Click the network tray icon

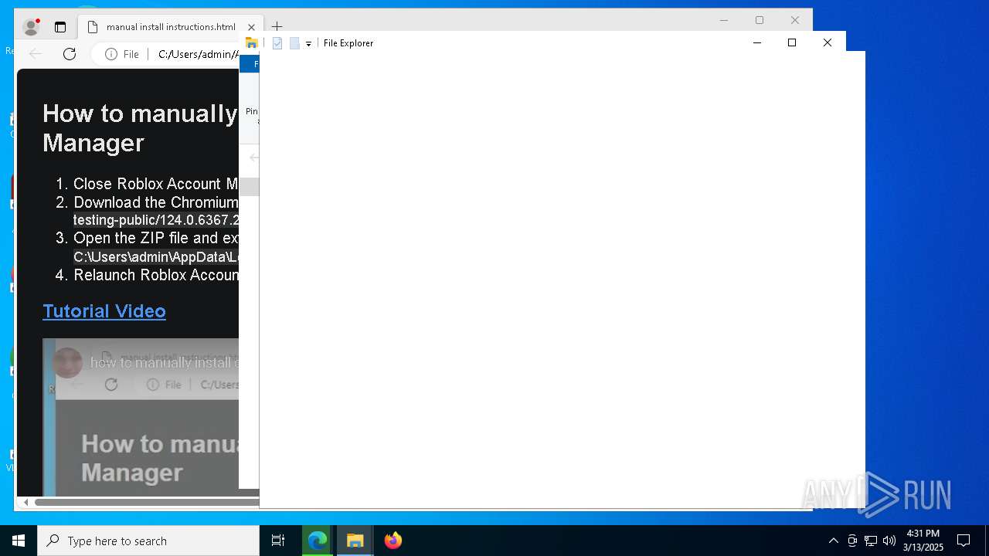pyautogui.click(x=871, y=541)
